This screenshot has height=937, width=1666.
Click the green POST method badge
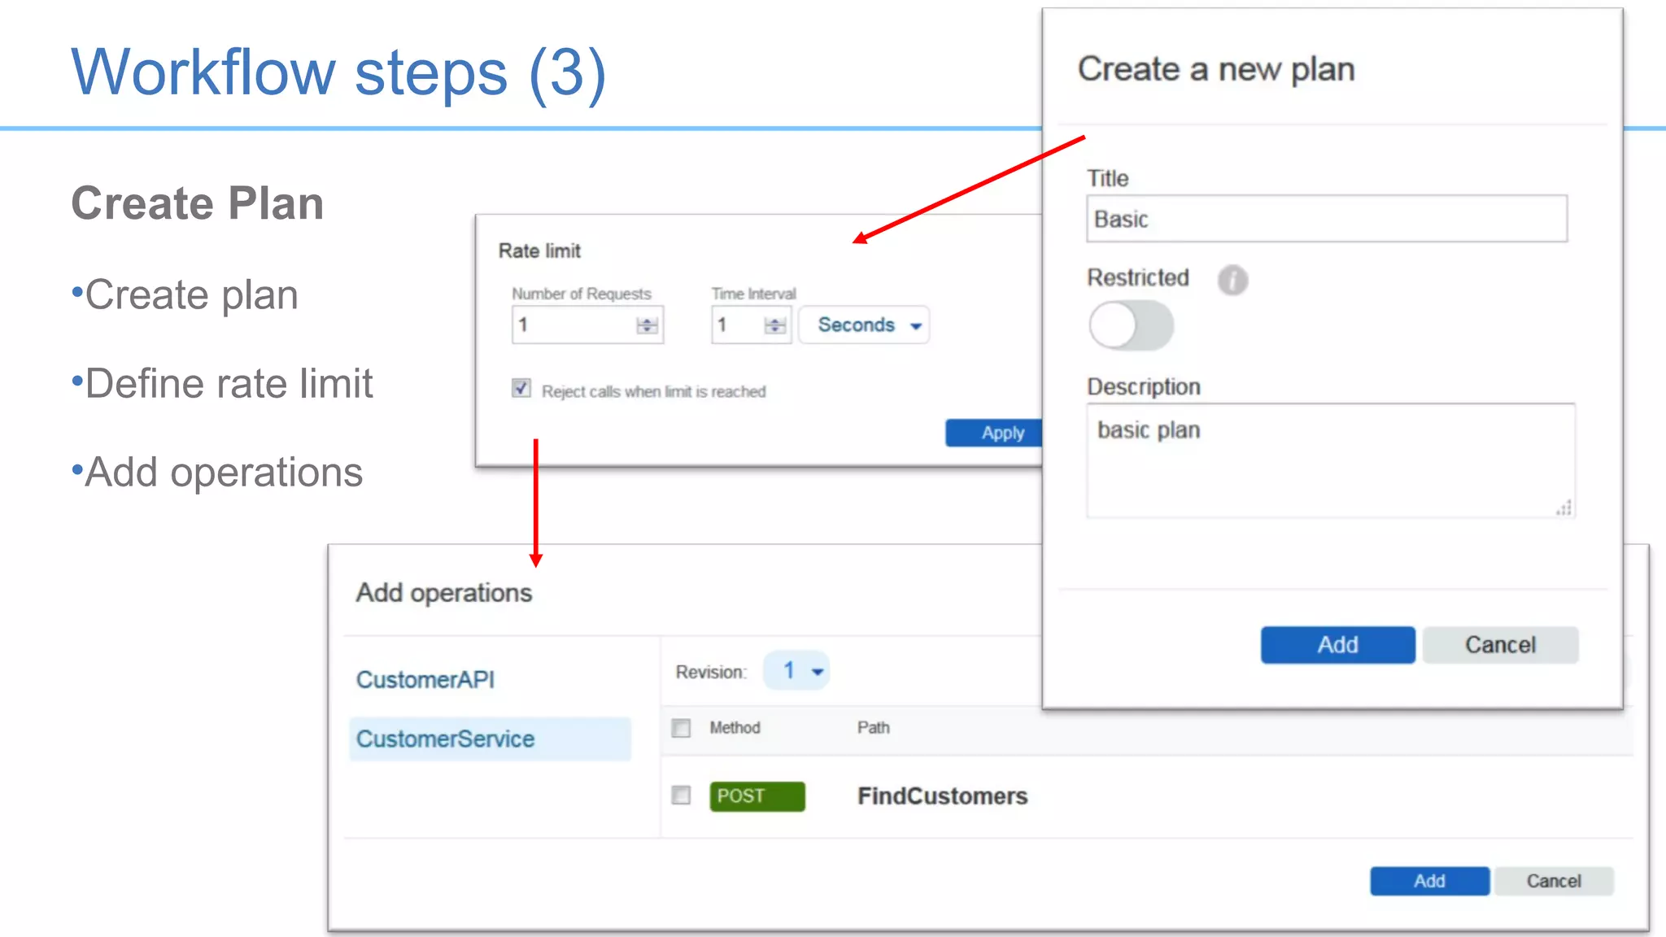pos(757,796)
